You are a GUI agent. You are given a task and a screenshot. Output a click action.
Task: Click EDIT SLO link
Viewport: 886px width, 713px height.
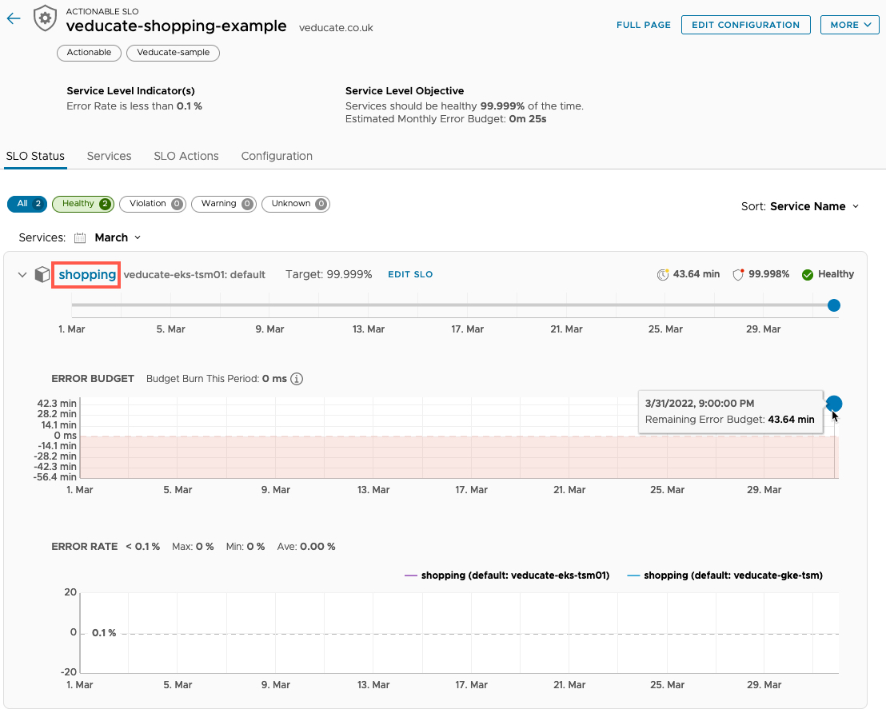point(410,275)
